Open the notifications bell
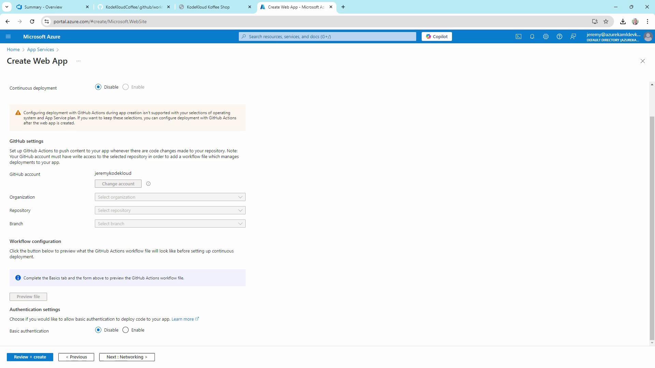 coord(532,36)
